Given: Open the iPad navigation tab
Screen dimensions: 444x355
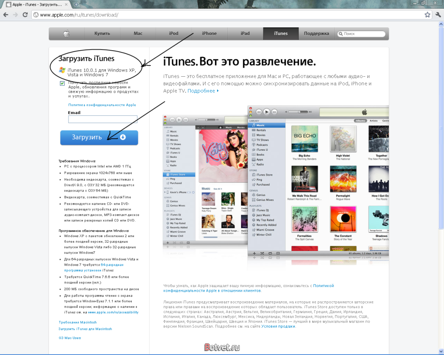Looking at the screenshot, I should coord(245,33).
